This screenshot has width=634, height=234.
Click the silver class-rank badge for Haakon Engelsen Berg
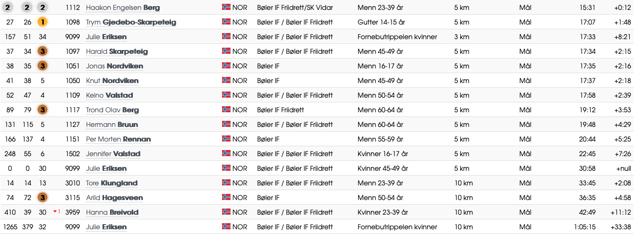(x=43, y=8)
